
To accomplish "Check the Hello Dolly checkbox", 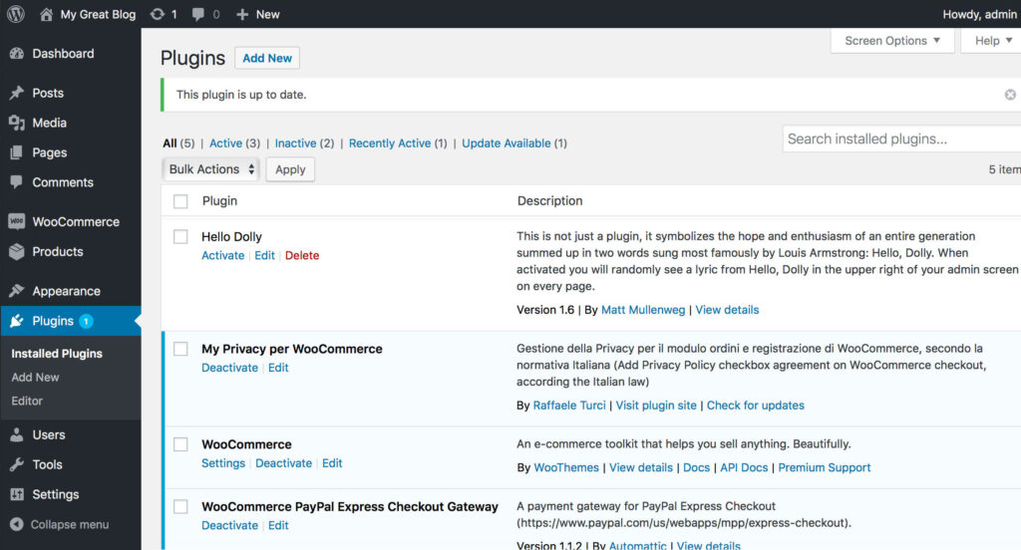I will click(180, 236).
